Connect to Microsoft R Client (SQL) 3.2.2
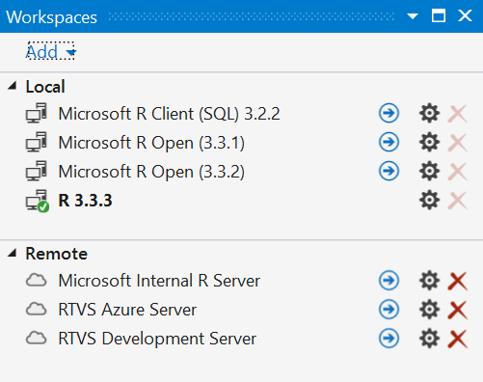 click(x=389, y=113)
